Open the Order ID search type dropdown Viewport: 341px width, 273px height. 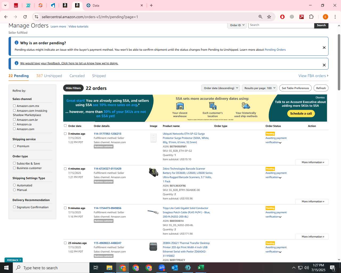pos(237,25)
